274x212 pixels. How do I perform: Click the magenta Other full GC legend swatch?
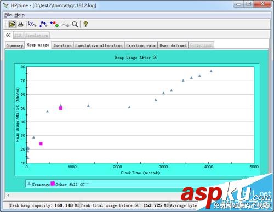(53, 184)
